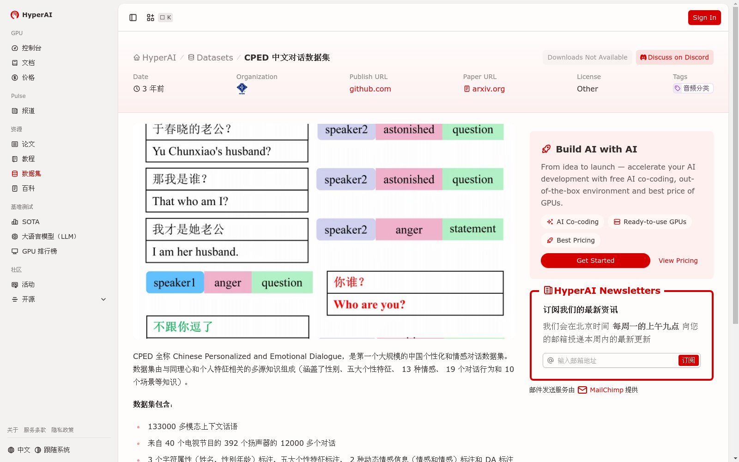This screenshot has width=739, height=462.
Task: Open the MailChimp link
Action: click(x=606, y=390)
